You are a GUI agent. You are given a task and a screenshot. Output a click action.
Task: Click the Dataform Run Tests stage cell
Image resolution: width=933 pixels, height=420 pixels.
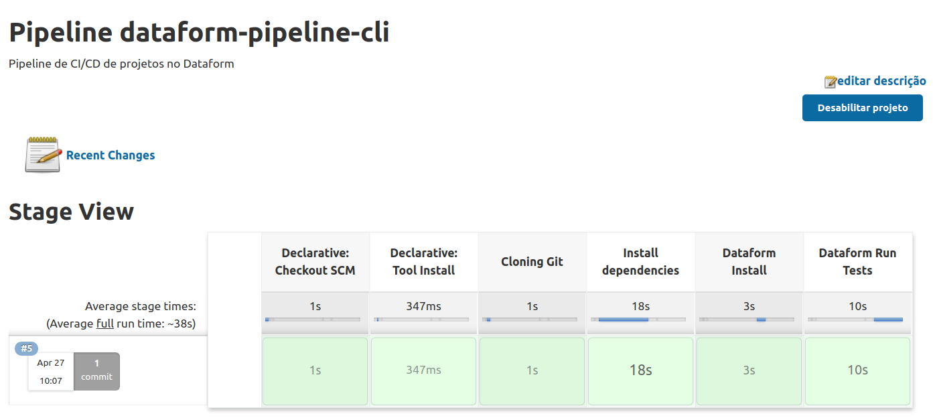857,371
